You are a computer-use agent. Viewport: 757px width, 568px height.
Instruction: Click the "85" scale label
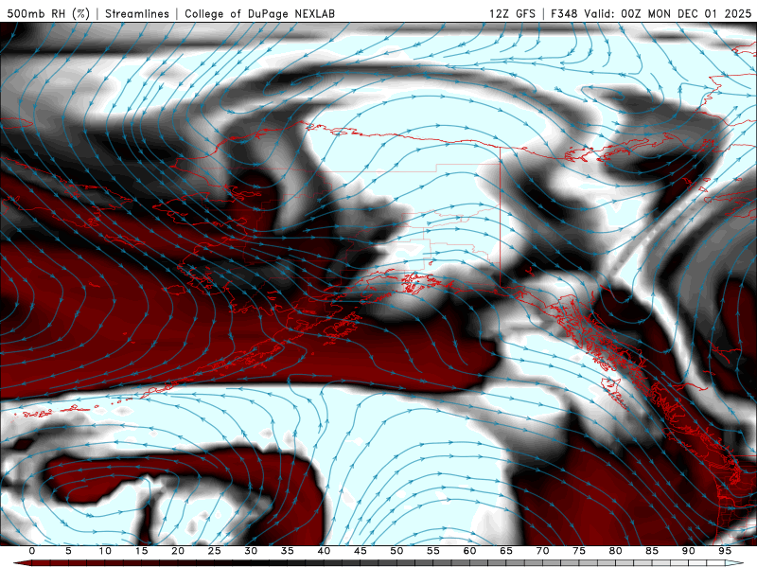(x=652, y=551)
